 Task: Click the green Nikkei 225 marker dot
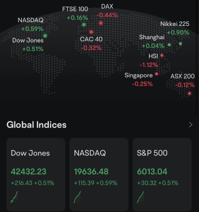point(180,43)
